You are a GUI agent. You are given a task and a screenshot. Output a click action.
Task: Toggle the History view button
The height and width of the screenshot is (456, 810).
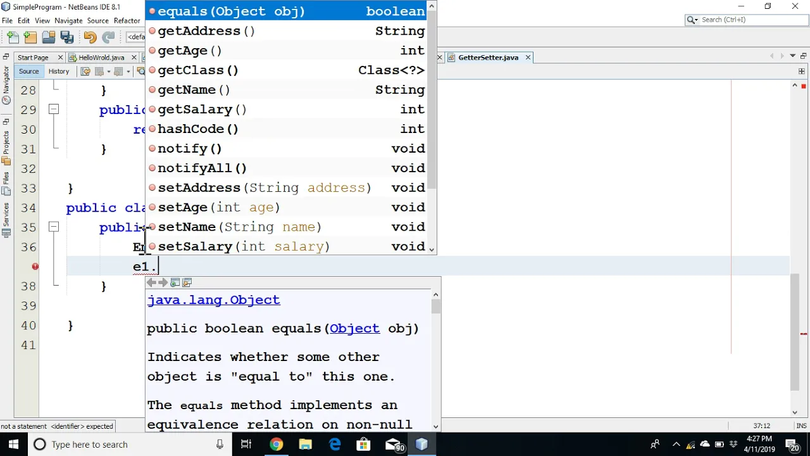[58, 72]
